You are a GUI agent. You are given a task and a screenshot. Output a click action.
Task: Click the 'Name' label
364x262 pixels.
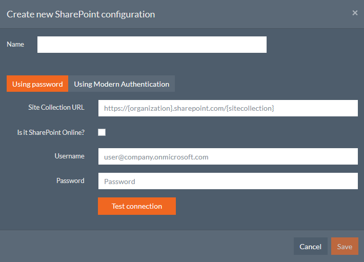15,44
